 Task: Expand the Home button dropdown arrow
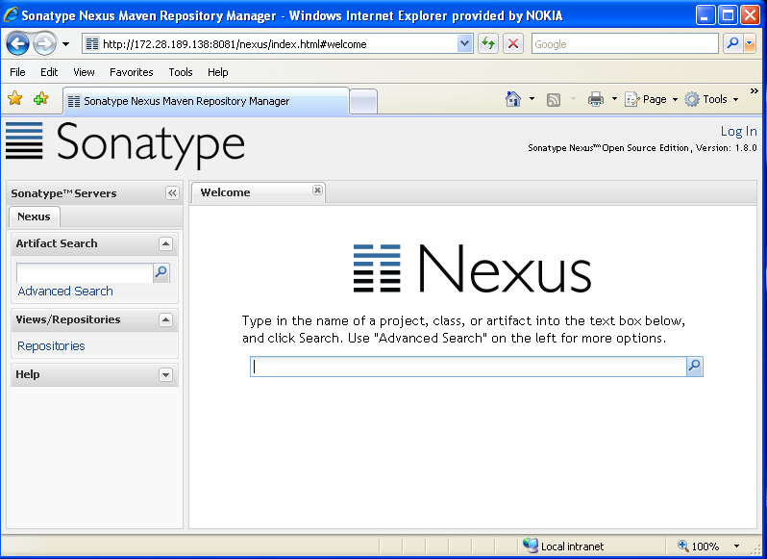click(532, 99)
